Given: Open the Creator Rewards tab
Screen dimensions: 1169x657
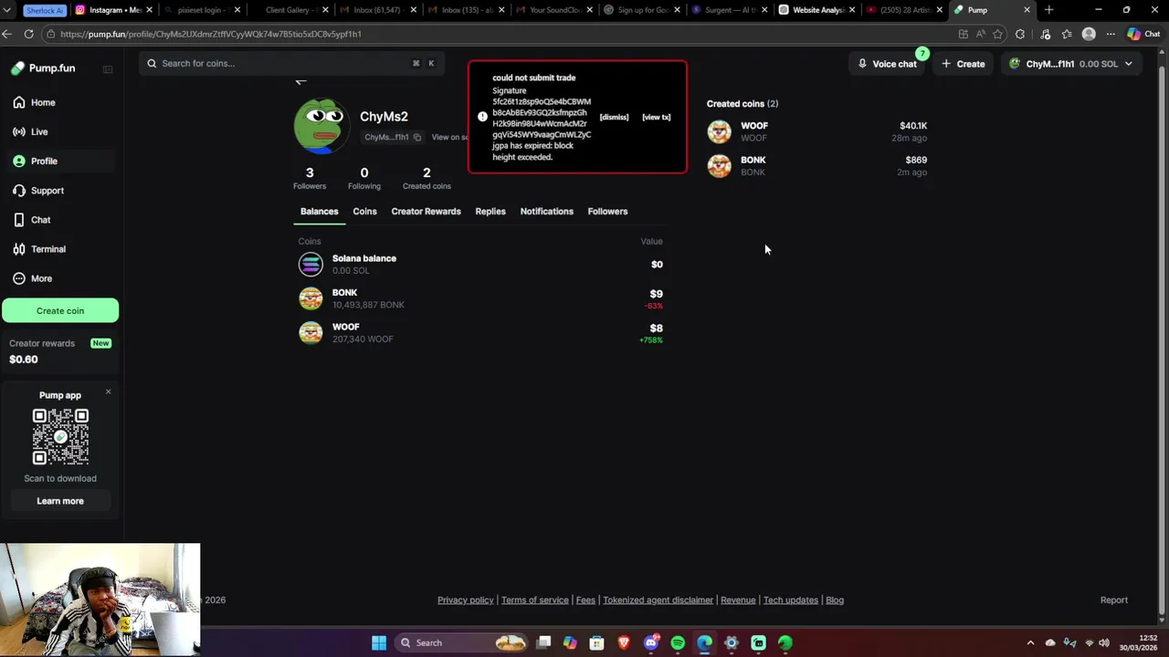Looking at the screenshot, I should coord(426,212).
